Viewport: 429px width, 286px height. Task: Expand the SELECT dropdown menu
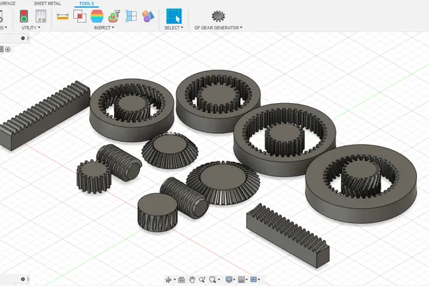(x=174, y=27)
